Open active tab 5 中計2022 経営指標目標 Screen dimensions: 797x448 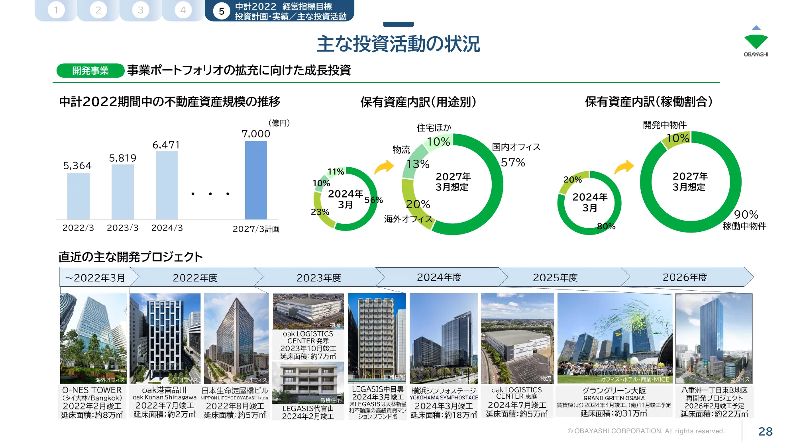279,11
